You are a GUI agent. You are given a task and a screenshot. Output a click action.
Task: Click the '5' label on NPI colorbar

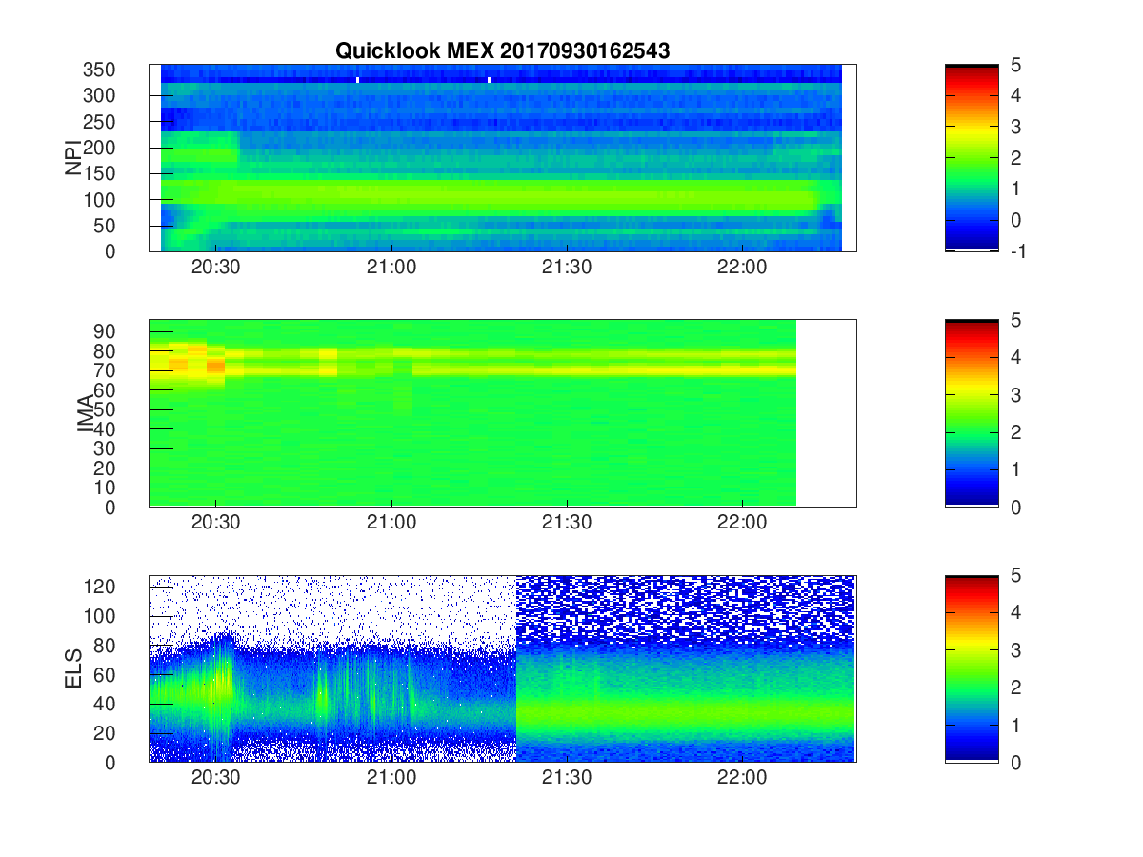coord(1015,65)
